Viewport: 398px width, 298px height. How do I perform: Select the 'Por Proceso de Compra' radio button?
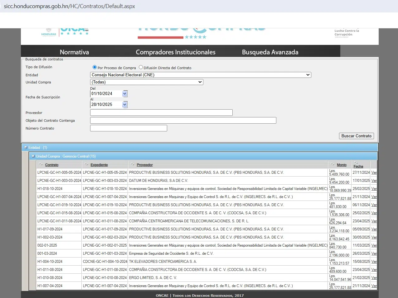(95, 67)
